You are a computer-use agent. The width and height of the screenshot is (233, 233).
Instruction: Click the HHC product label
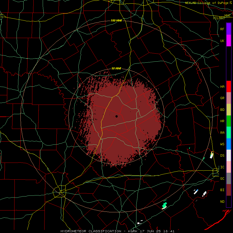[x=227, y=16]
